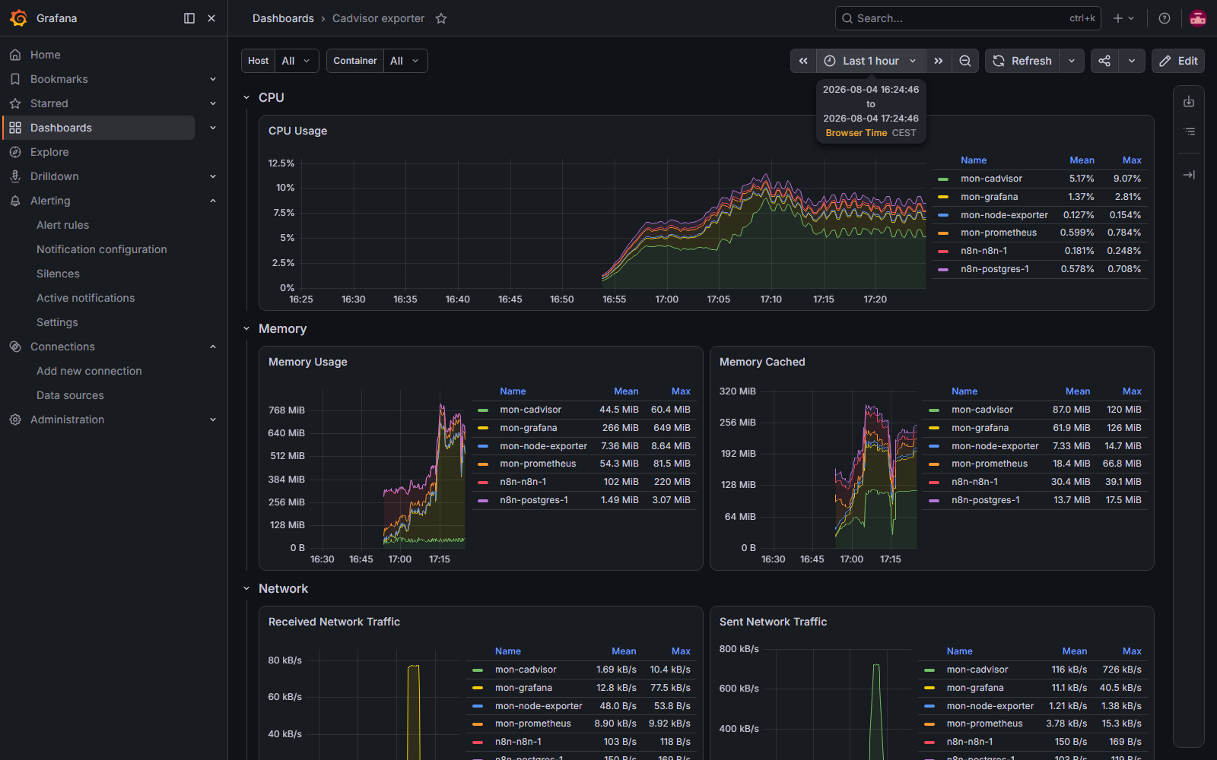Toggle mon-prometheus series in Memory Usage legend
This screenshot has width=1217, height=760.
[538, 464]
